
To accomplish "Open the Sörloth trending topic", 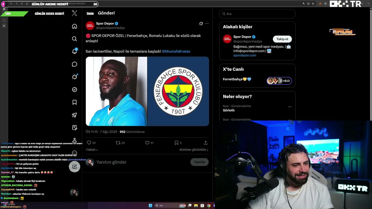I will pos(229,110).
